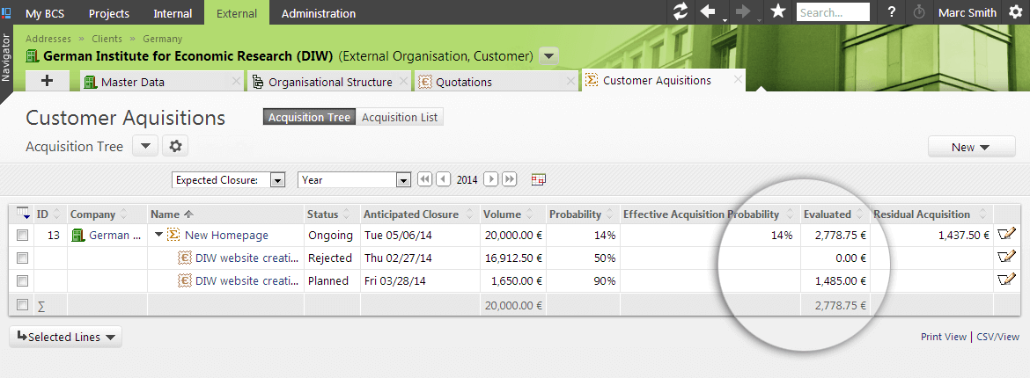Image resolution: width=1030 pixels, height=378 pixels.
Task: Click the refresh sync arrows icon
Action: [x=681, y=12]
